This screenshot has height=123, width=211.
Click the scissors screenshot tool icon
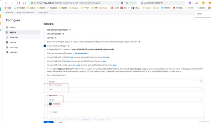pyautogui.click(x=197, y=3)
